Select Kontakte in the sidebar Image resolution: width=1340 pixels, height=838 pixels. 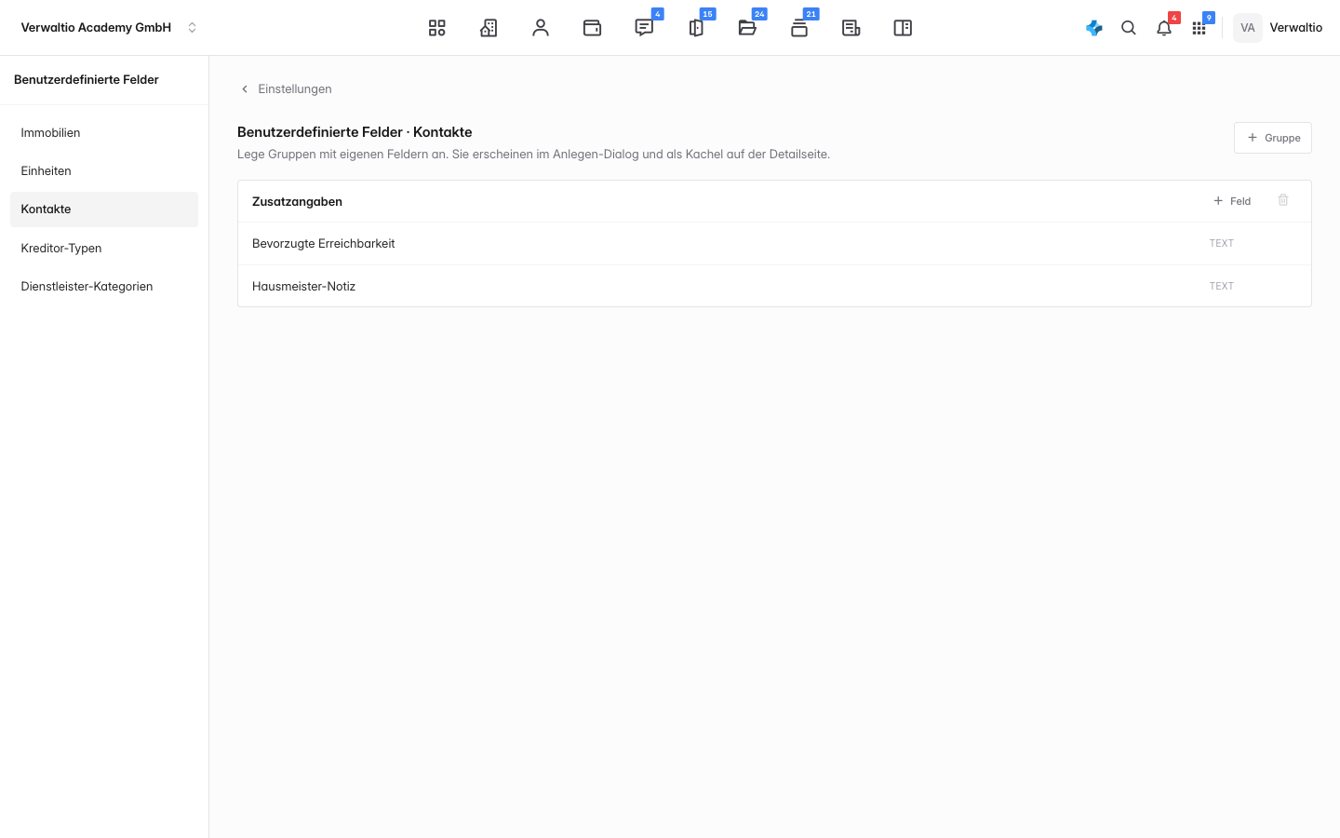point(104,209)
